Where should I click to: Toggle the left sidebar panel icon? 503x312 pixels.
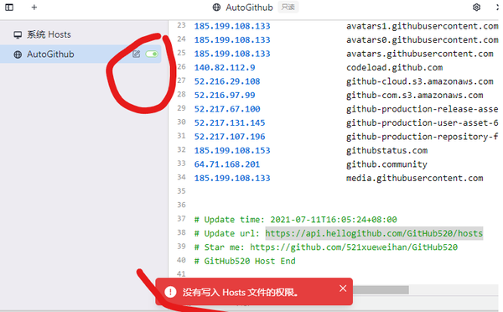[x=9, y=7]
